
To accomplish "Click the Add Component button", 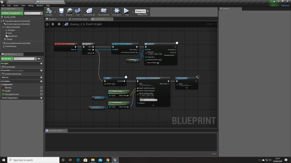I will 12,13.
